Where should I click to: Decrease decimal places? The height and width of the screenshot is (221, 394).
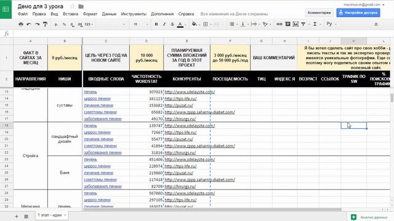pos(72,25)
